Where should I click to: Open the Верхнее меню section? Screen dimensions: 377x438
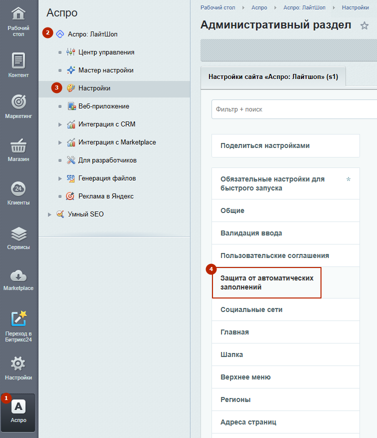coord(285,377)
